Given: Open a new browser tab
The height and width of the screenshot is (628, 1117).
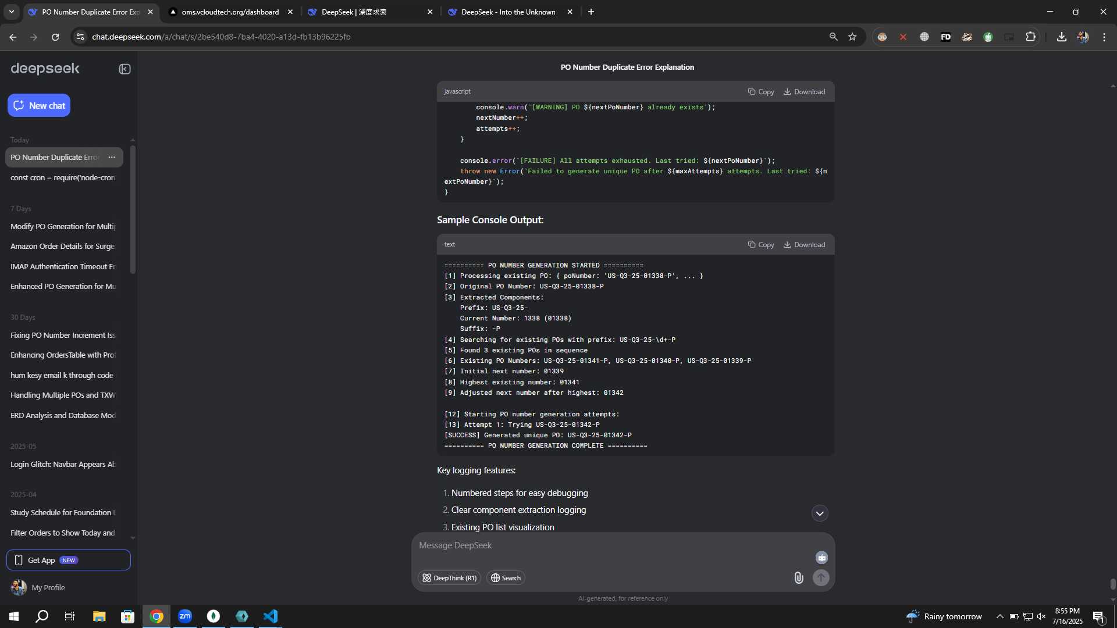Looking at the screenshot, I should (591, 12).
